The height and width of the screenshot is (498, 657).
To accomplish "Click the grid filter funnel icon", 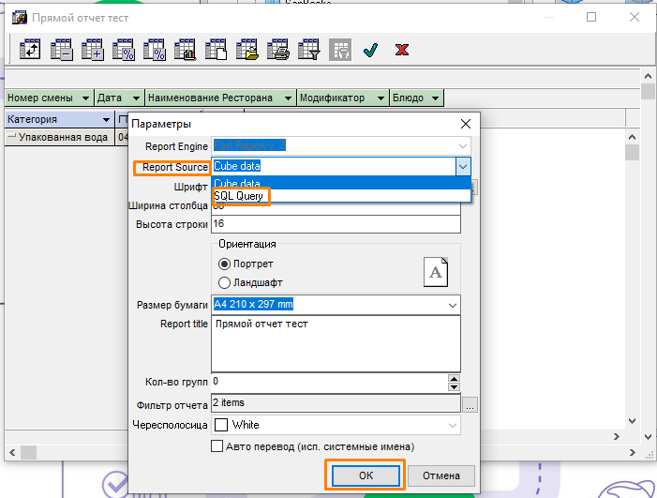I will (x=309, y=50).
